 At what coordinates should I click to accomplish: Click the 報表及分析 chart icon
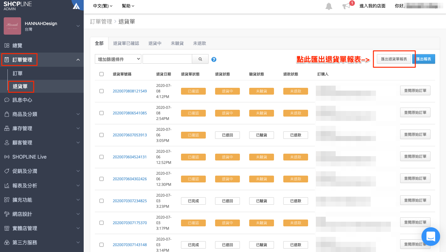point(7,186)
